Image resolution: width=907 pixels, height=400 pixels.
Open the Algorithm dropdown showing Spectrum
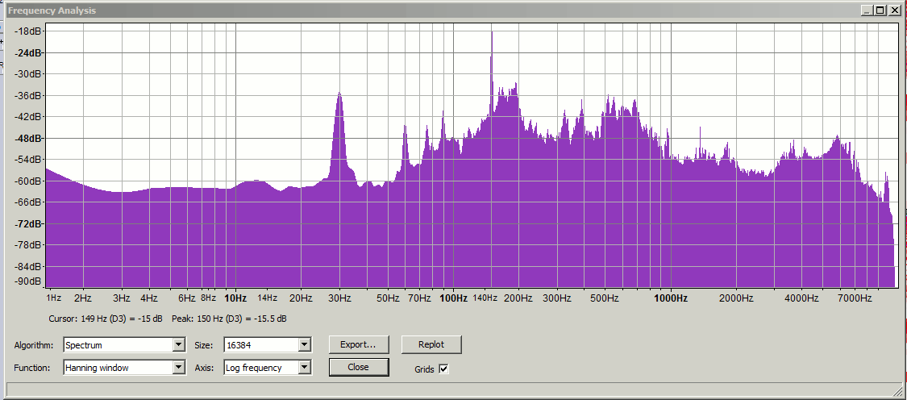(124, 345)
